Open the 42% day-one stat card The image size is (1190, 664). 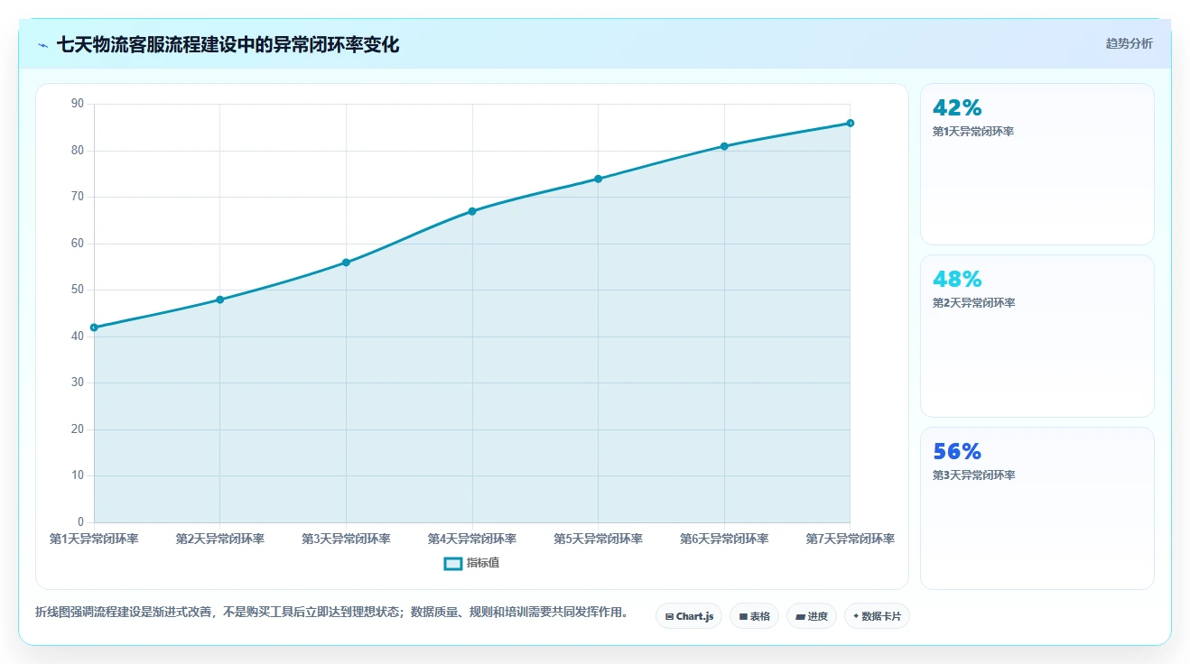click(1037, 164)
